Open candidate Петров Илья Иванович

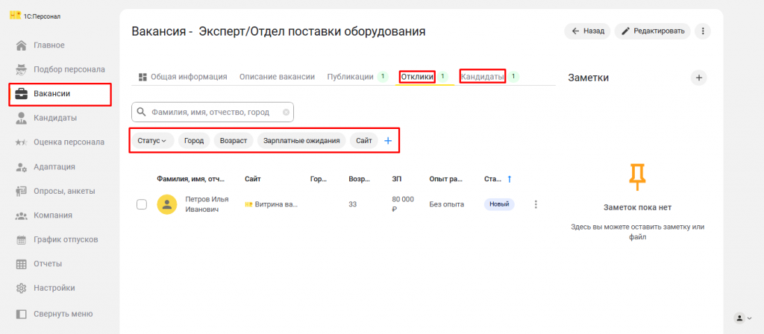pos(207,204)
